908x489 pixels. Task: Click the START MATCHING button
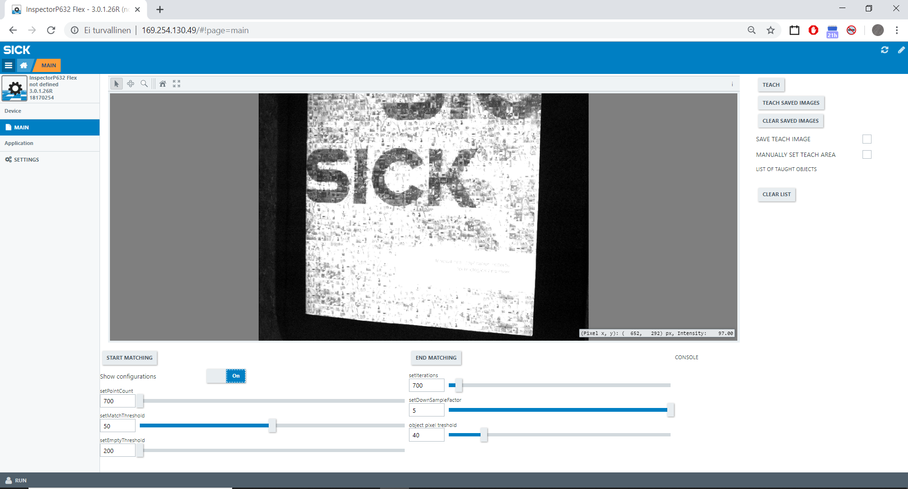(x=129, y=358)
